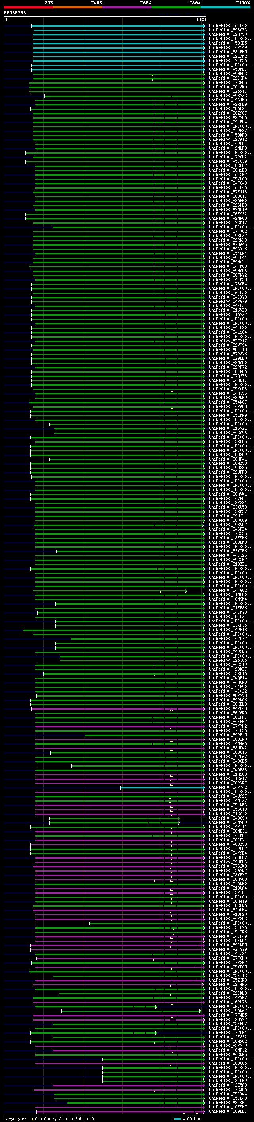Screen dimensions: 254x1122
Task: Open hit UniRef100_A5BKL7
Action: (228, 70)
